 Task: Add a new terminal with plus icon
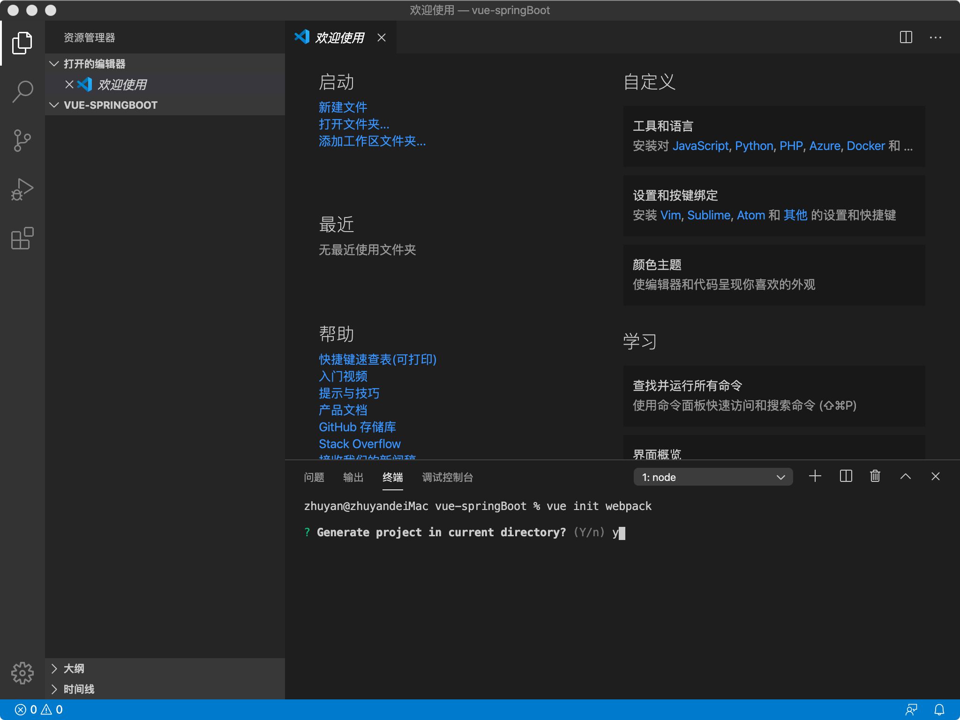coord(815,477)
